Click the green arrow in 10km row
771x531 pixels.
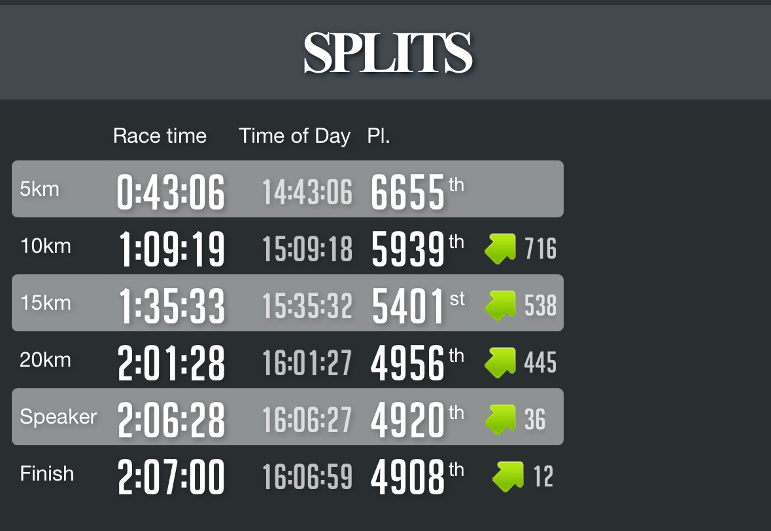[x=500, y=249]
